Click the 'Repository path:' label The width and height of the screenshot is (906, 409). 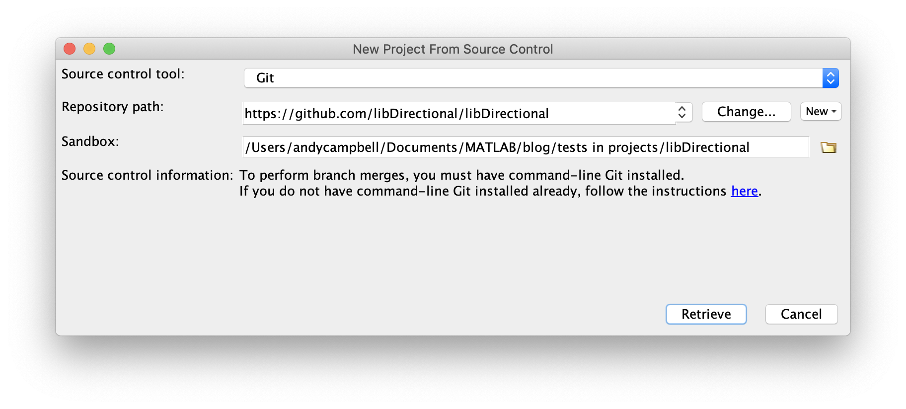click(112, 107)
